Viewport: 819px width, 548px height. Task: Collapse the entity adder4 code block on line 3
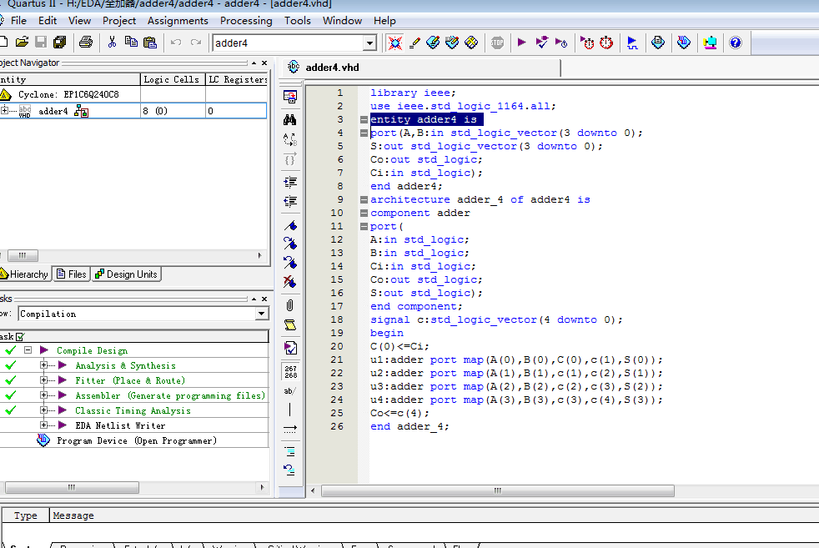364,119
